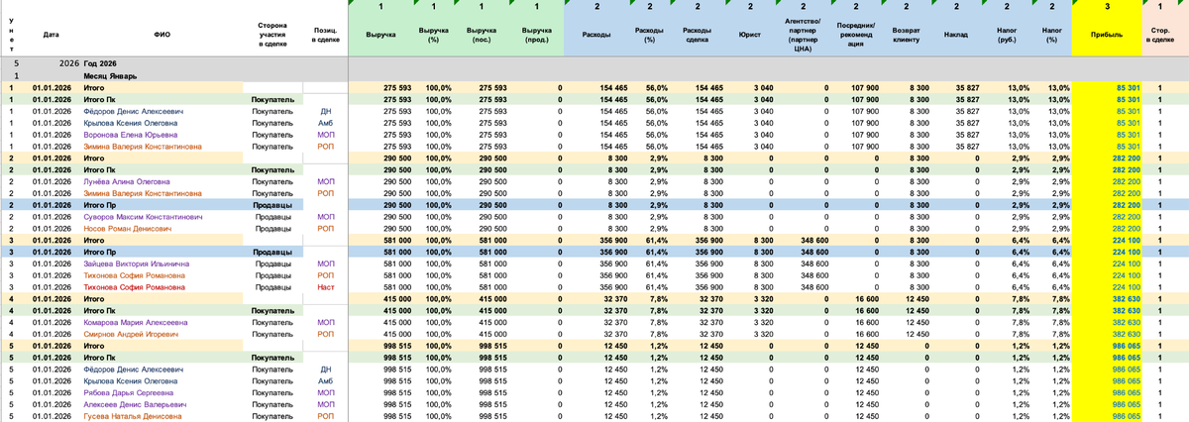Select the Возврат клиенту column header
Viewport: 1189px width, 422px height.
click(x=906, y=34)
